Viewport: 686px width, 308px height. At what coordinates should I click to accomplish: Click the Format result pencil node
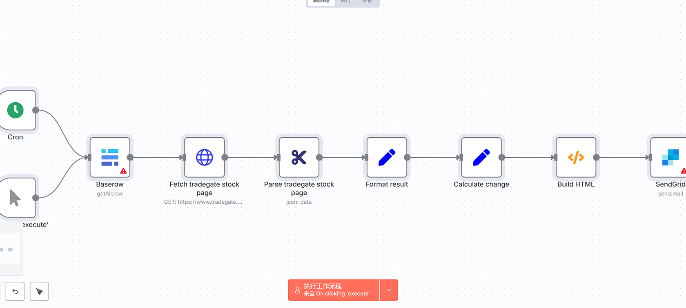click(x=387, y=157)
